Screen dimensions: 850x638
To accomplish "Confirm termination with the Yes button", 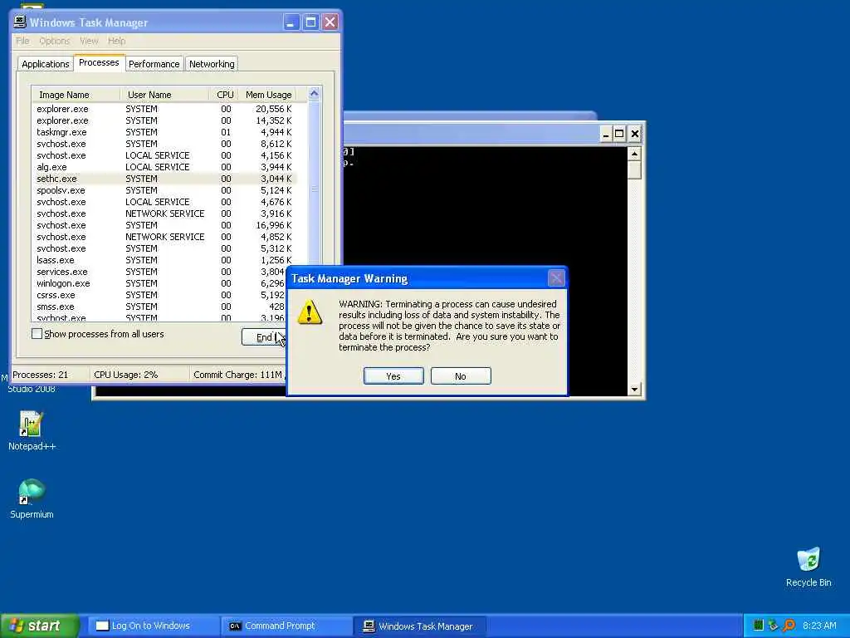I will (393, 376).
